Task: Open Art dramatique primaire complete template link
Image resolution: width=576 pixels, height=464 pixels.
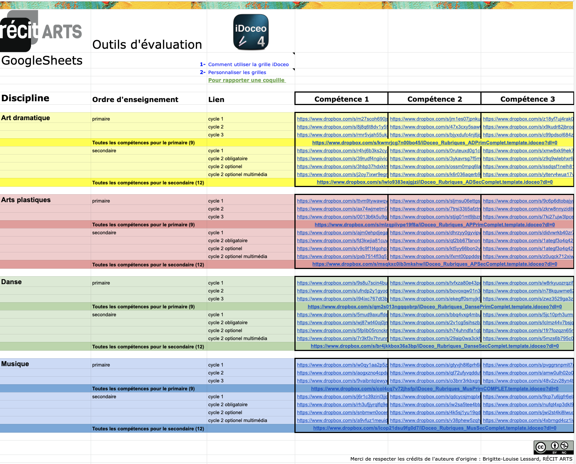Action: [435, 143]
